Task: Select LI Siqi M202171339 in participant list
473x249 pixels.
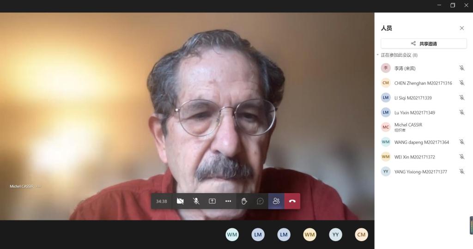Action: 413,98
